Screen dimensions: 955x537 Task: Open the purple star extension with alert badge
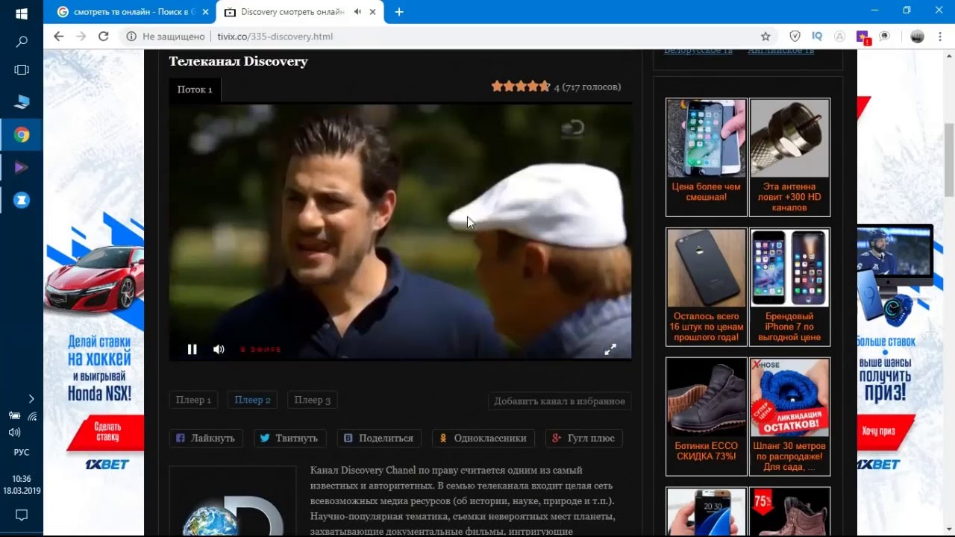862,37
